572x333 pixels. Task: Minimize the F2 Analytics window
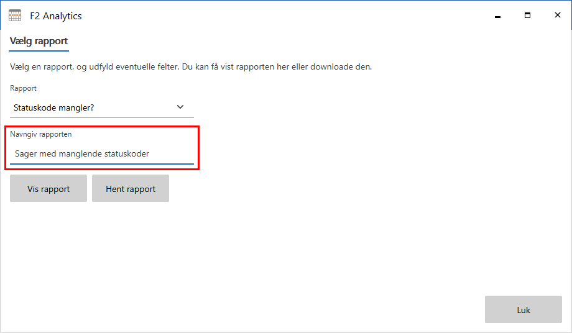497,16
